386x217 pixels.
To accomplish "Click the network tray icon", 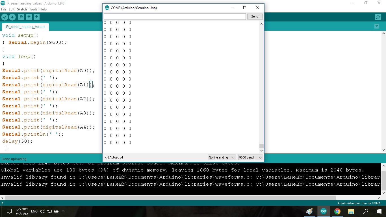I will 49,211.
